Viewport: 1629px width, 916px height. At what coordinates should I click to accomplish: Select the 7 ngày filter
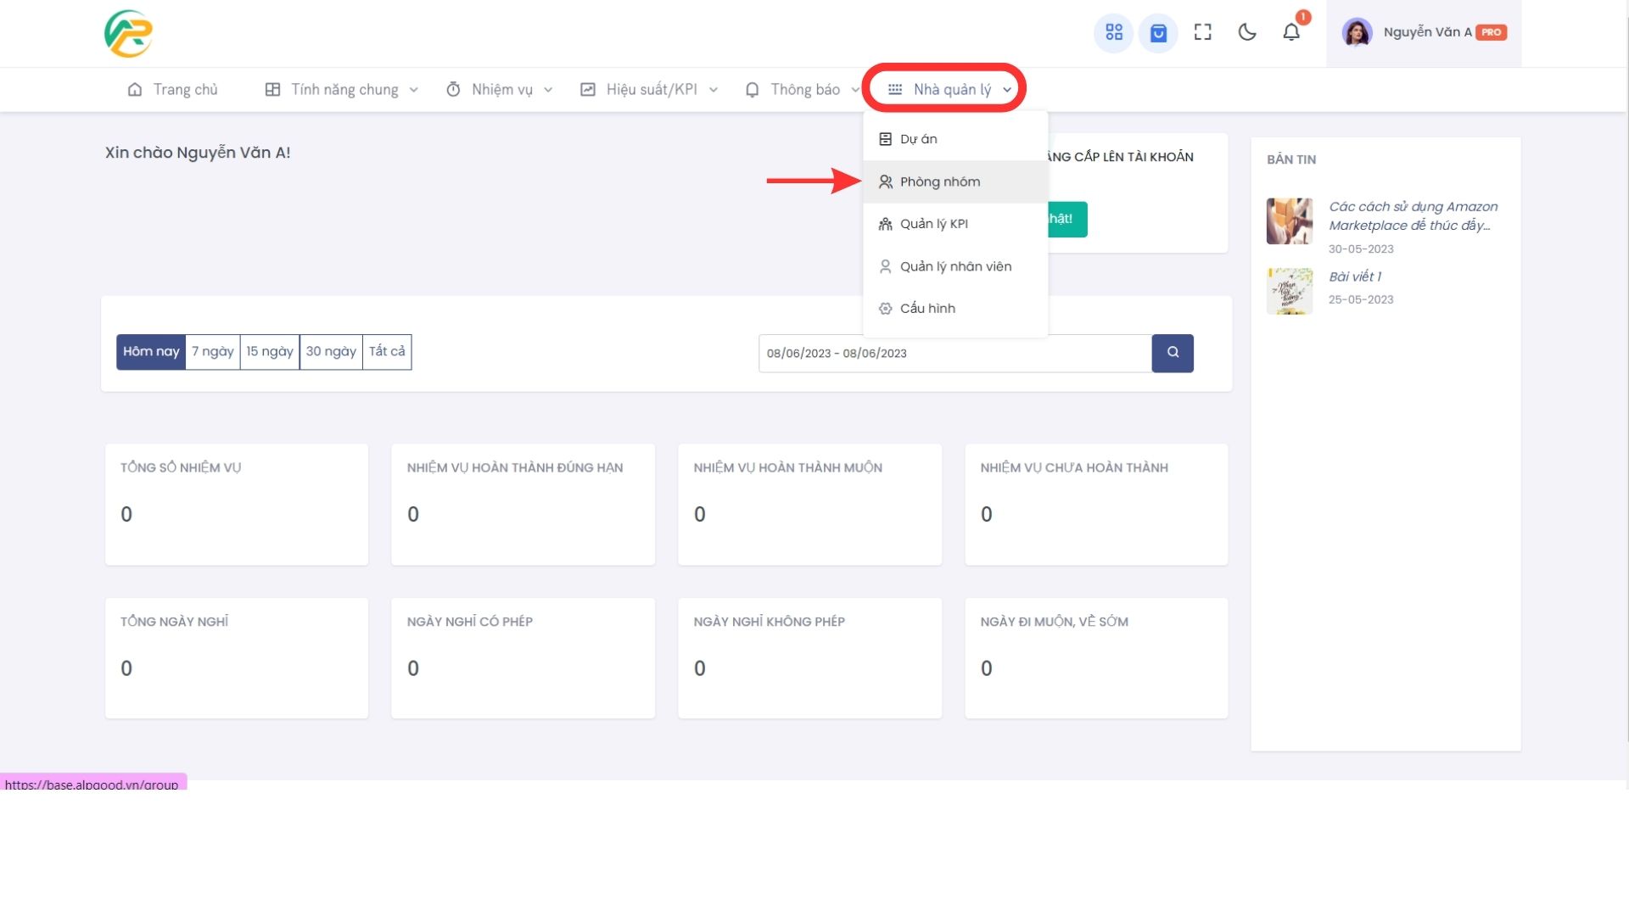coord(213,352)
